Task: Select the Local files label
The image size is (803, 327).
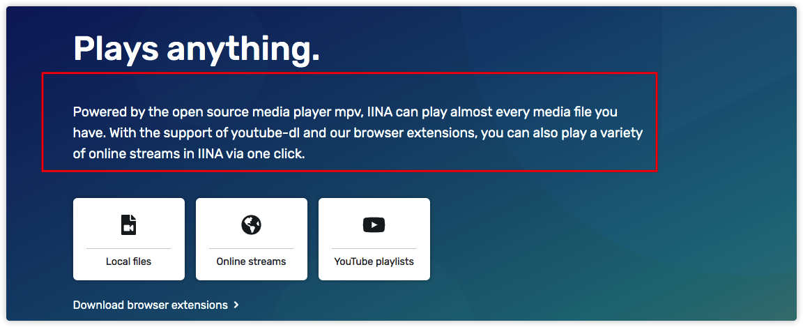Action: click(x=128, y=261)
